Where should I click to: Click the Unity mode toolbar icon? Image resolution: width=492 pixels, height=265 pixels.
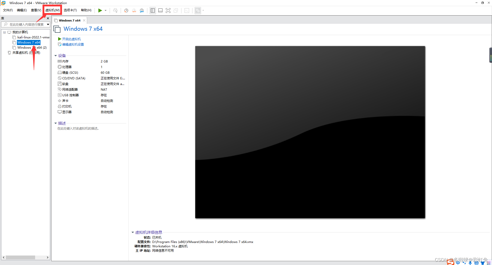[x=176, y=10]
